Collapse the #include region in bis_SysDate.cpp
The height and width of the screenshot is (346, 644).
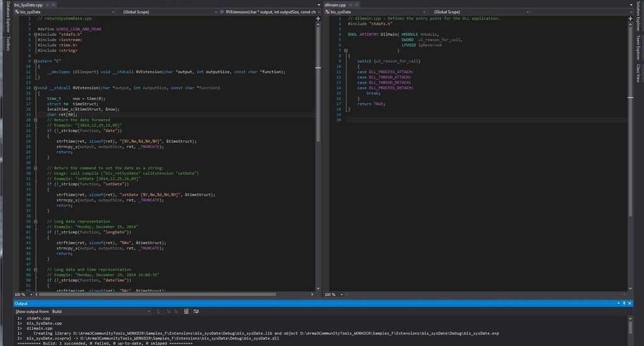click(35, 34)
